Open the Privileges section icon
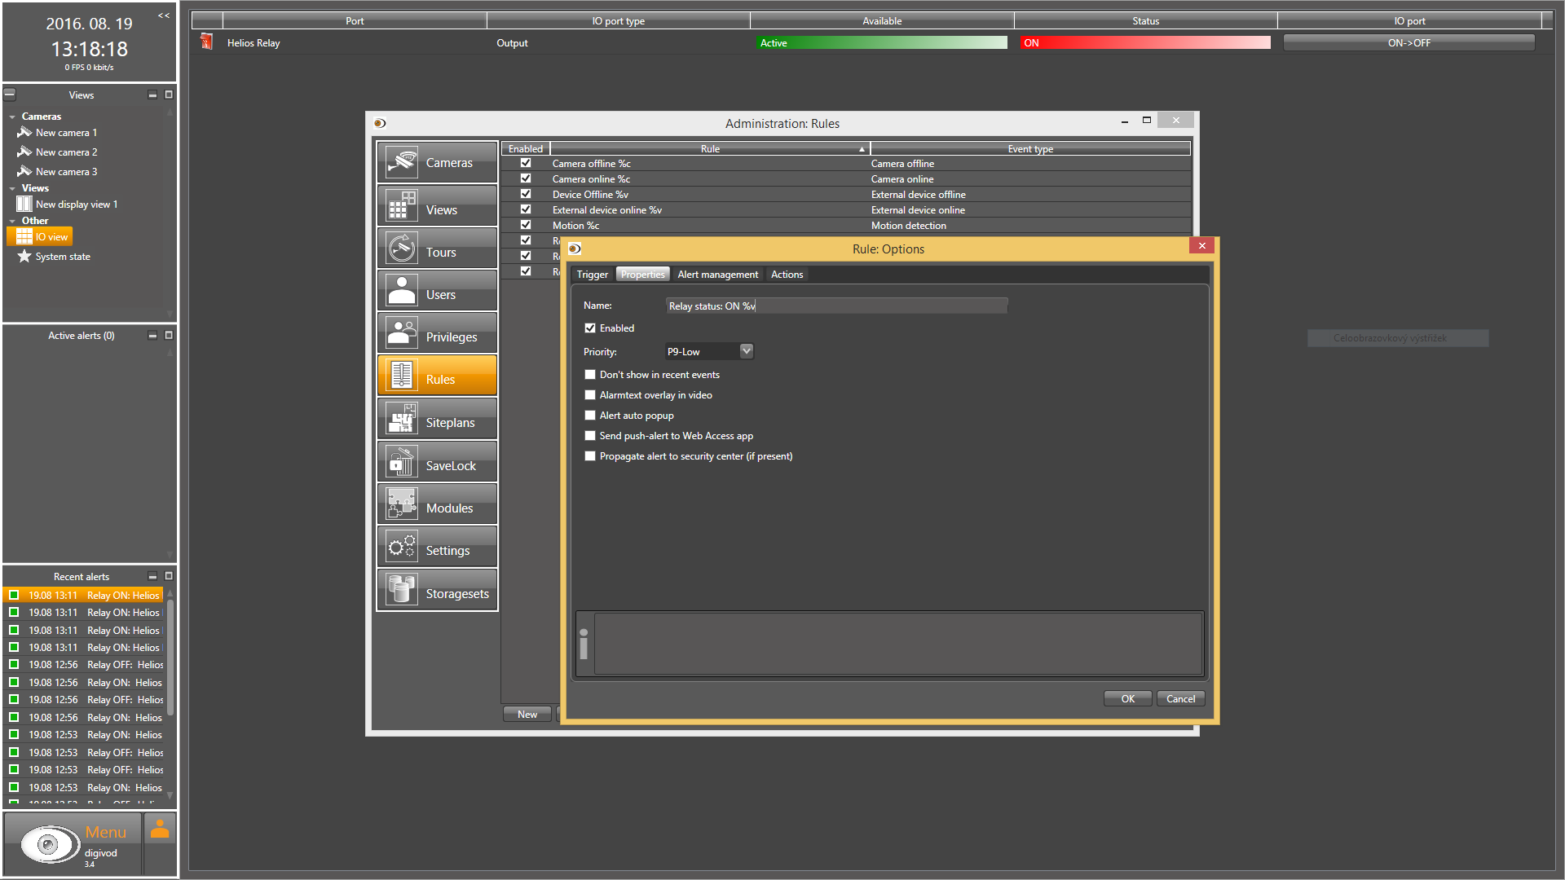The image size is (1565, 880). point(402,333)
